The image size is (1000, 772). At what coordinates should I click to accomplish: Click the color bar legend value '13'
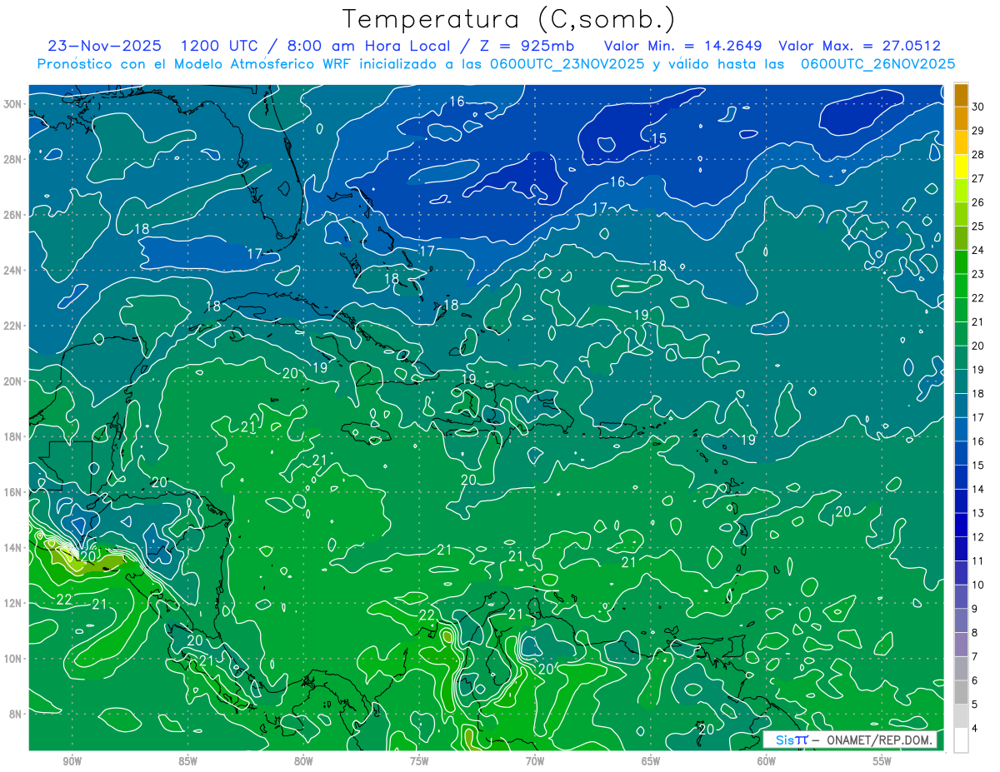(x=977, y=513)
